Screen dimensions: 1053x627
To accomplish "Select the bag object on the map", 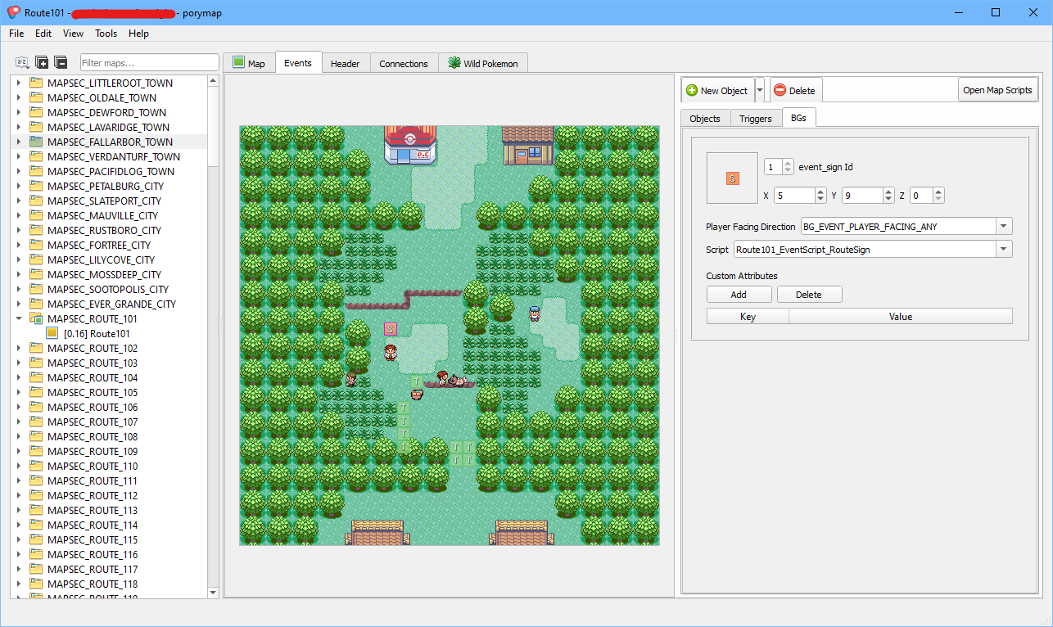I will (417, 394).
